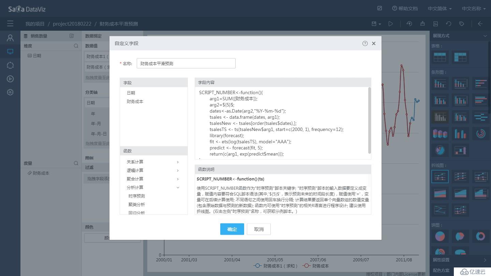
Task: Collapse the 展现方式 panel chevron
Action: pyautogui.click(x=485, y=36)
